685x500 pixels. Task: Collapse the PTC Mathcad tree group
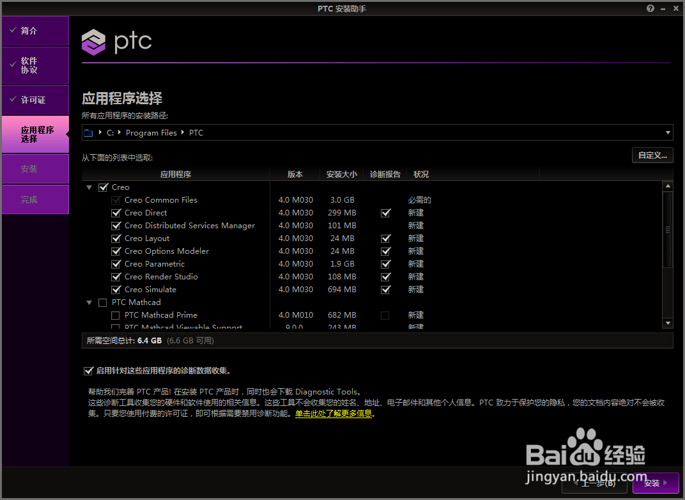89,302
